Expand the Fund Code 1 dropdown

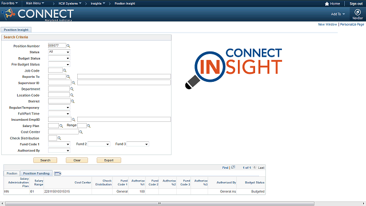tap(59, 144)
